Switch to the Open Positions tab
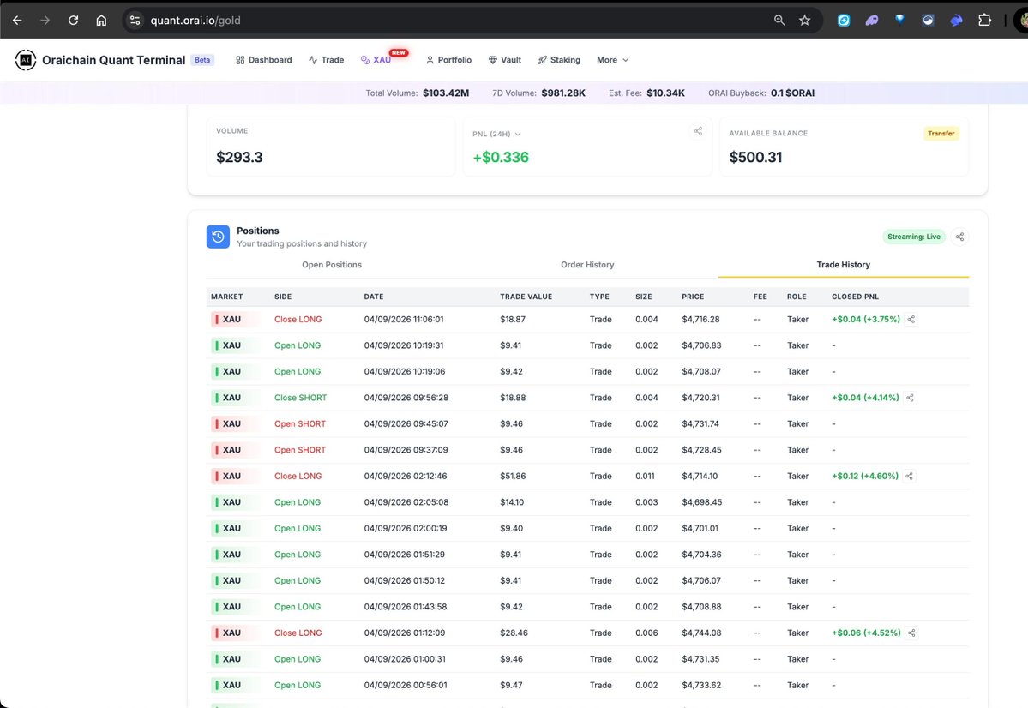 [332, 265]
